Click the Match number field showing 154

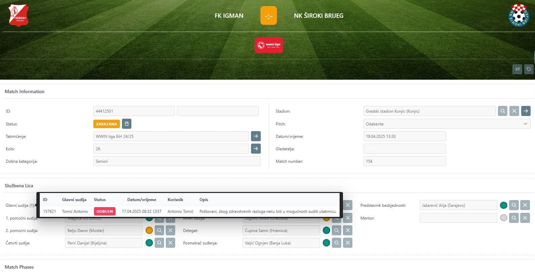pos(405,161)
